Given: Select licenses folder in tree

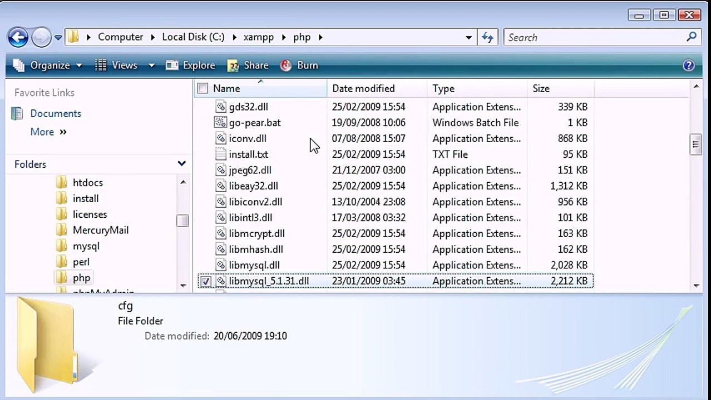Looking at the screenshot, I should [90, 214].
